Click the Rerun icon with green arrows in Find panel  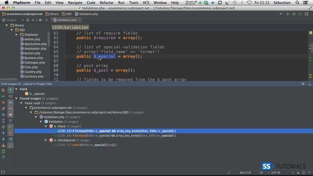click(x=3, y=96)
